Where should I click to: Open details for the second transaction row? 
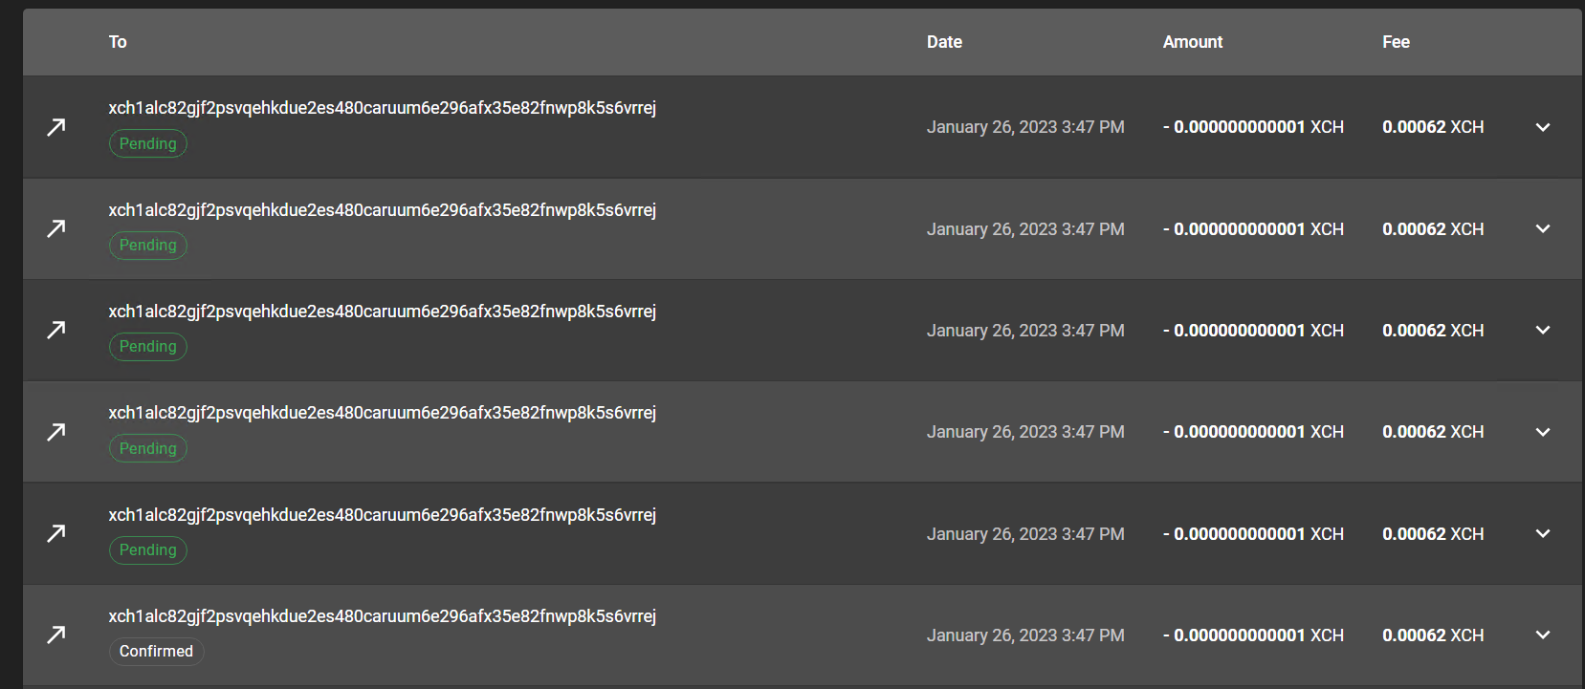pyautogui.click(x=1543, y=228)
